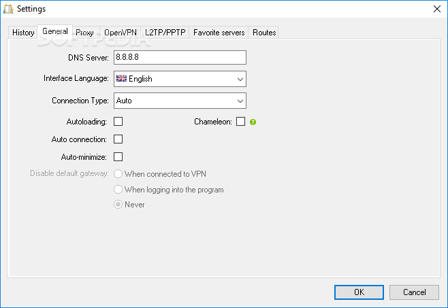Click the 'Auto connection:' label text
The height and width of the screenshot is (308, 448).
click(79, 139)
